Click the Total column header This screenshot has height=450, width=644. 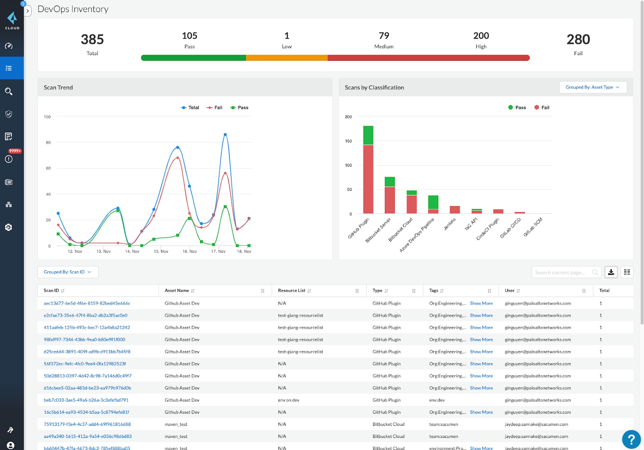[x=604, y=291]
